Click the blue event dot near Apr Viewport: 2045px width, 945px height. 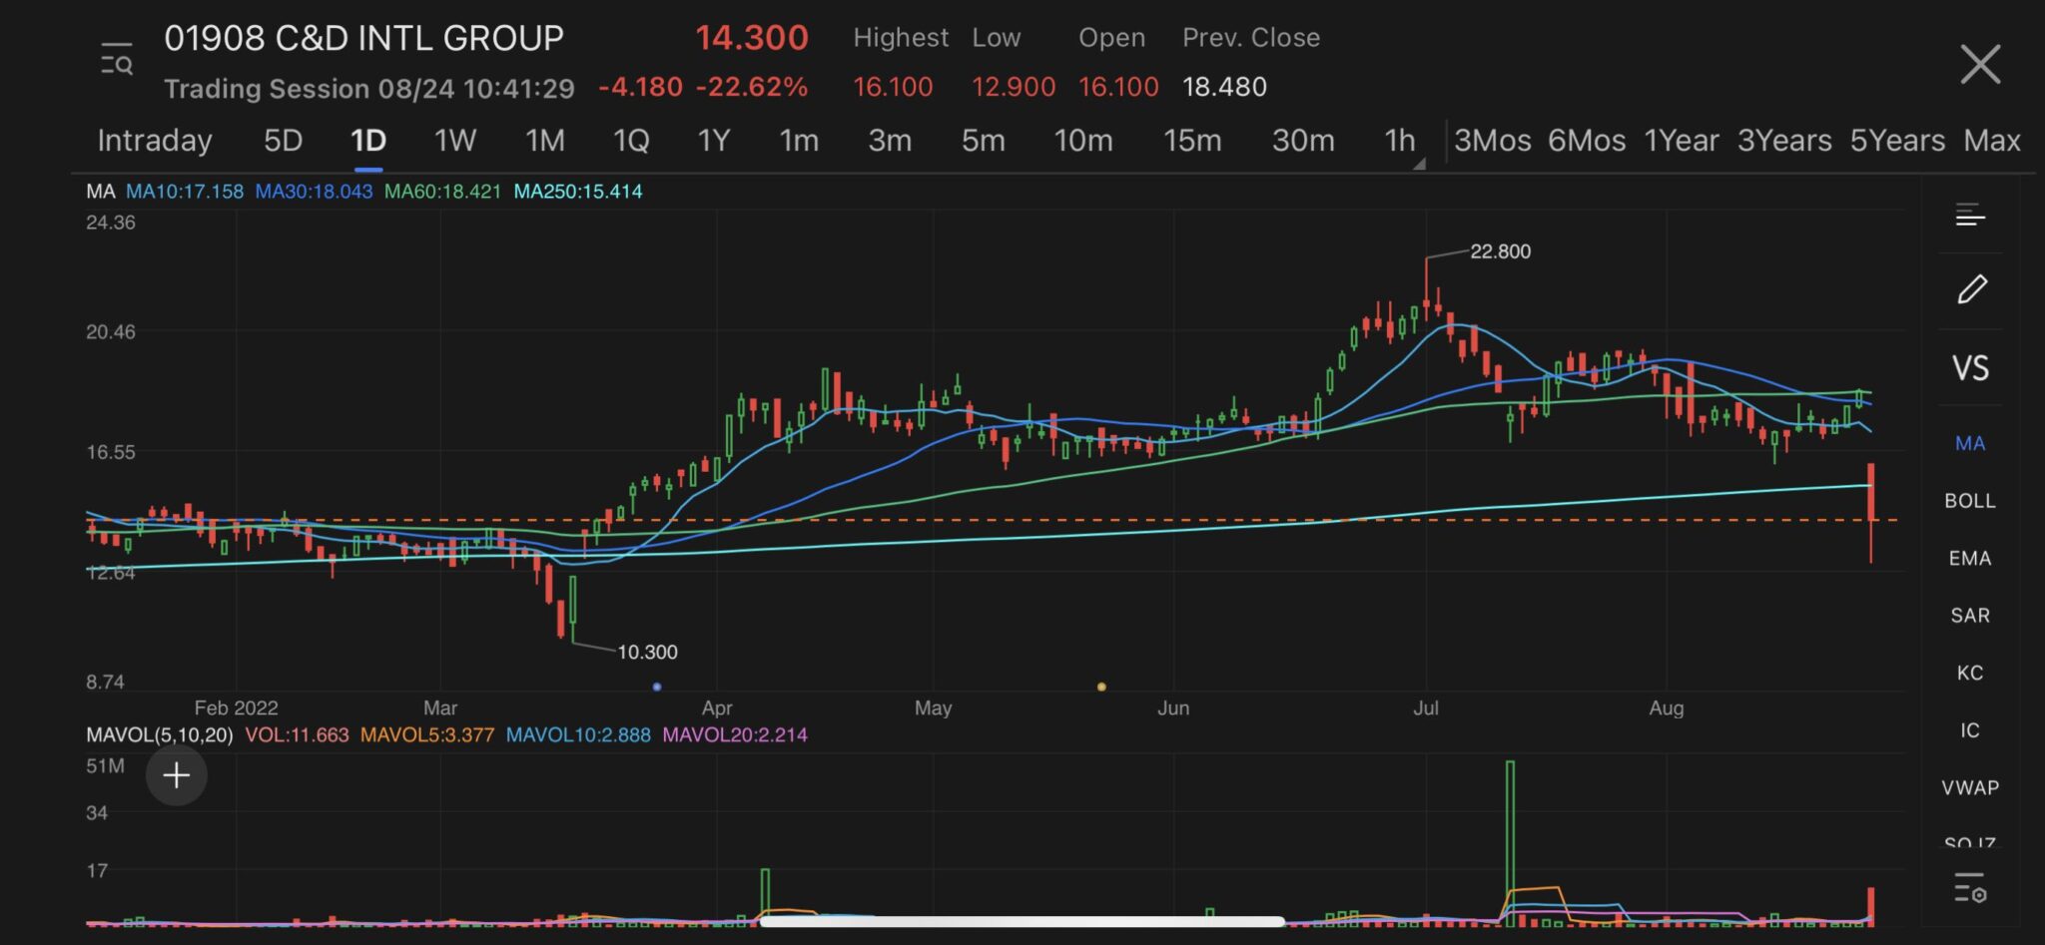pyautogui.click(x=656, y=687)
